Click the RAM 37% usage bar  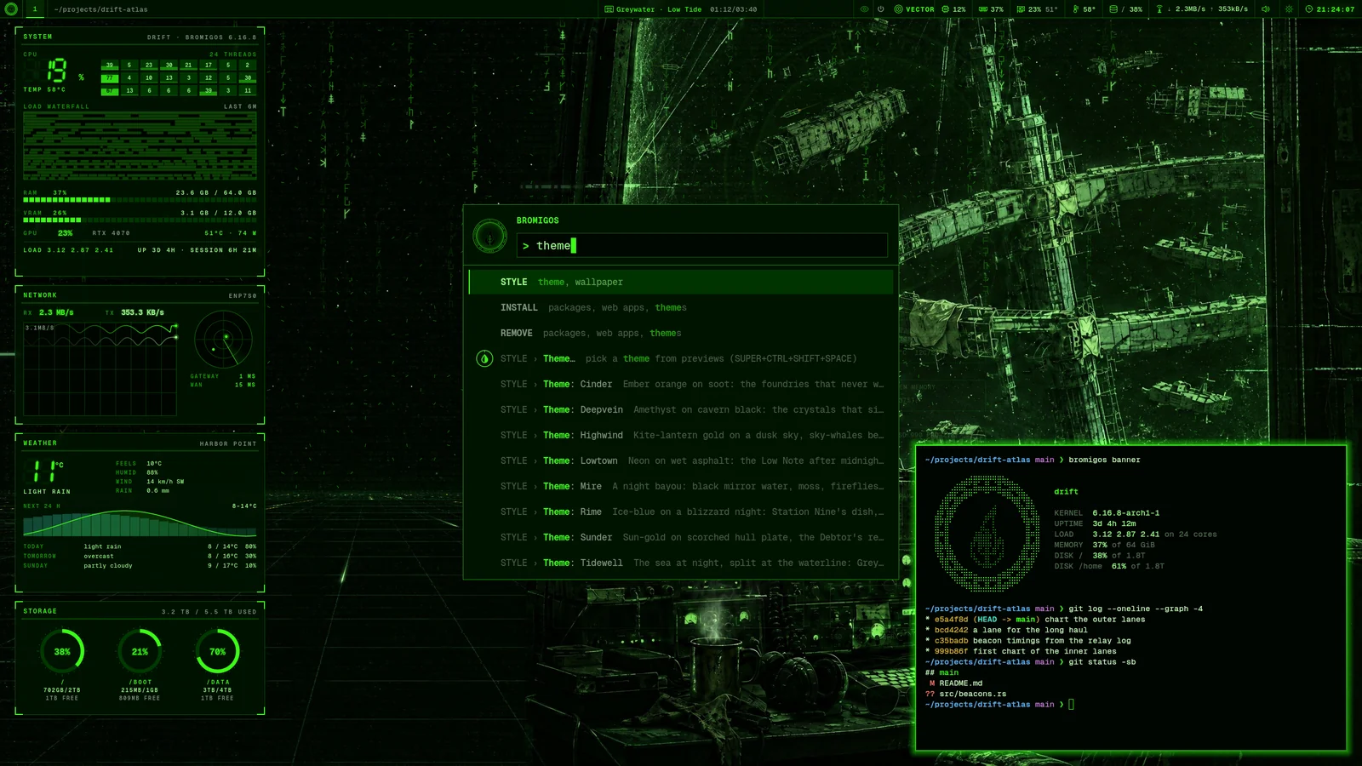tap(140, 200)
